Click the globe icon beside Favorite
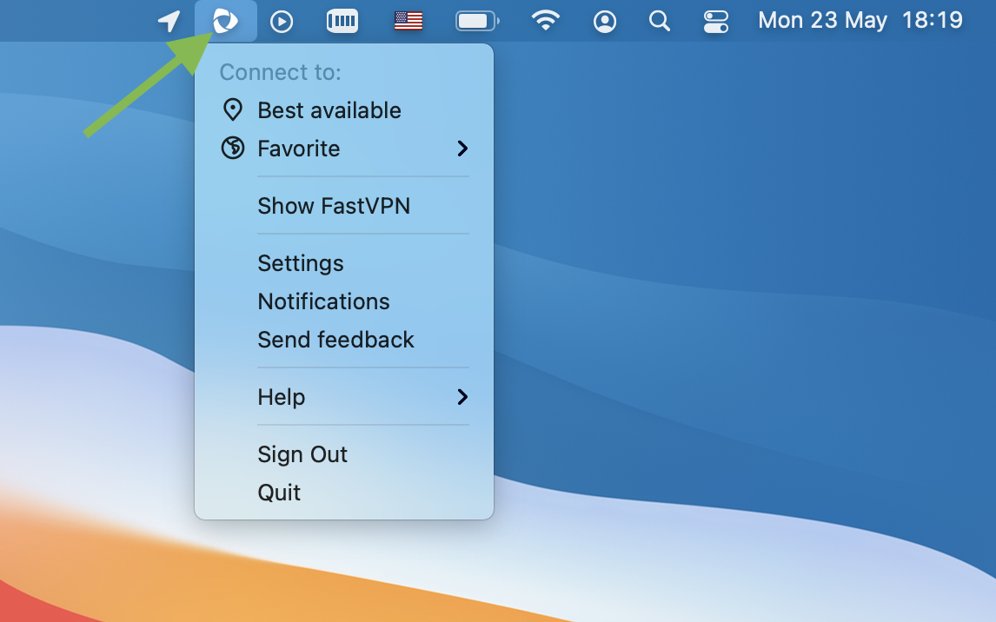996x622 pixels. tap(232, 148)
